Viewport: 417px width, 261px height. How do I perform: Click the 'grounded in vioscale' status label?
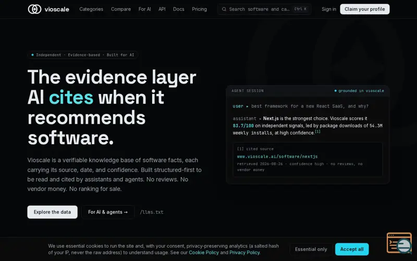359,91
